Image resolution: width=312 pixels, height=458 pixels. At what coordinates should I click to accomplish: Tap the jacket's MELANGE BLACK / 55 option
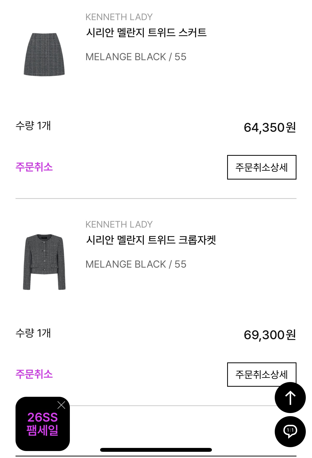click(136, 264)
